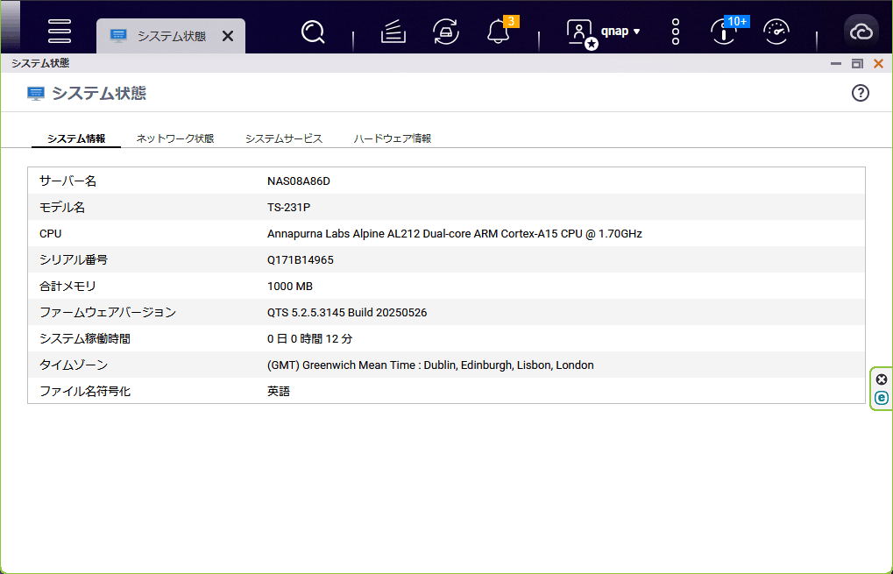The height and width of the screenshot is (574, 893).
Task: Click the モデル名 row label
Action: (x=62, y=208)
